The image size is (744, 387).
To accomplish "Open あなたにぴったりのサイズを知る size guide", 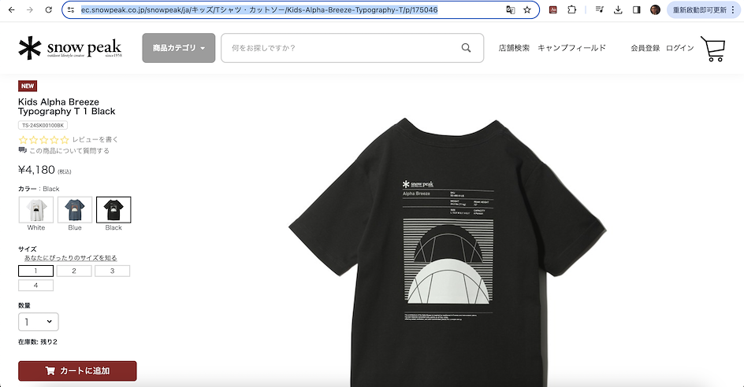I will [x=71, y=258].
